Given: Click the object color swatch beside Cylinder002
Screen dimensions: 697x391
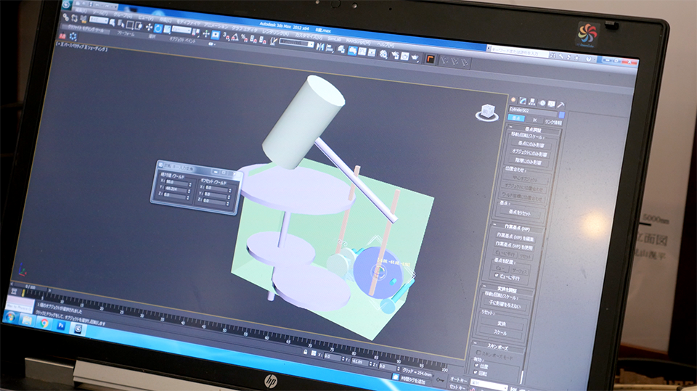Looking at the screenshot, I should click(x=561, y=115).
